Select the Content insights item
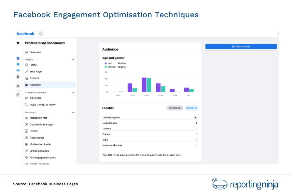This screenshot has width=293, height=195. pyautogui.click(x=35, y=78)
